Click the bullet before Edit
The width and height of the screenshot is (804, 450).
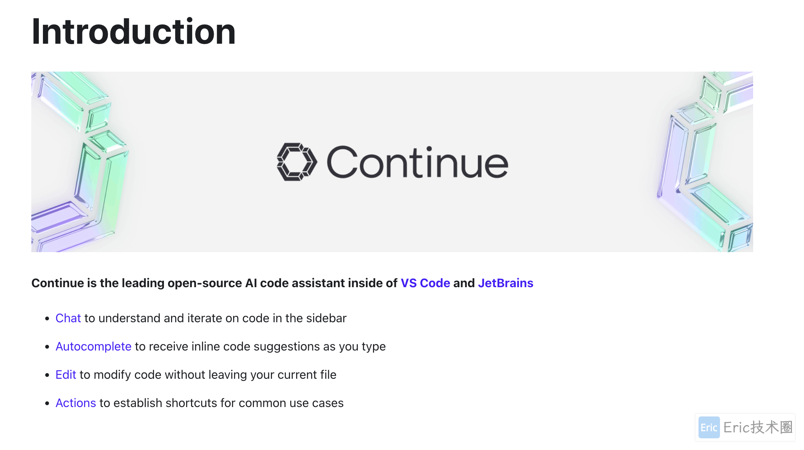pyautogui.click(x=47, y=375)
